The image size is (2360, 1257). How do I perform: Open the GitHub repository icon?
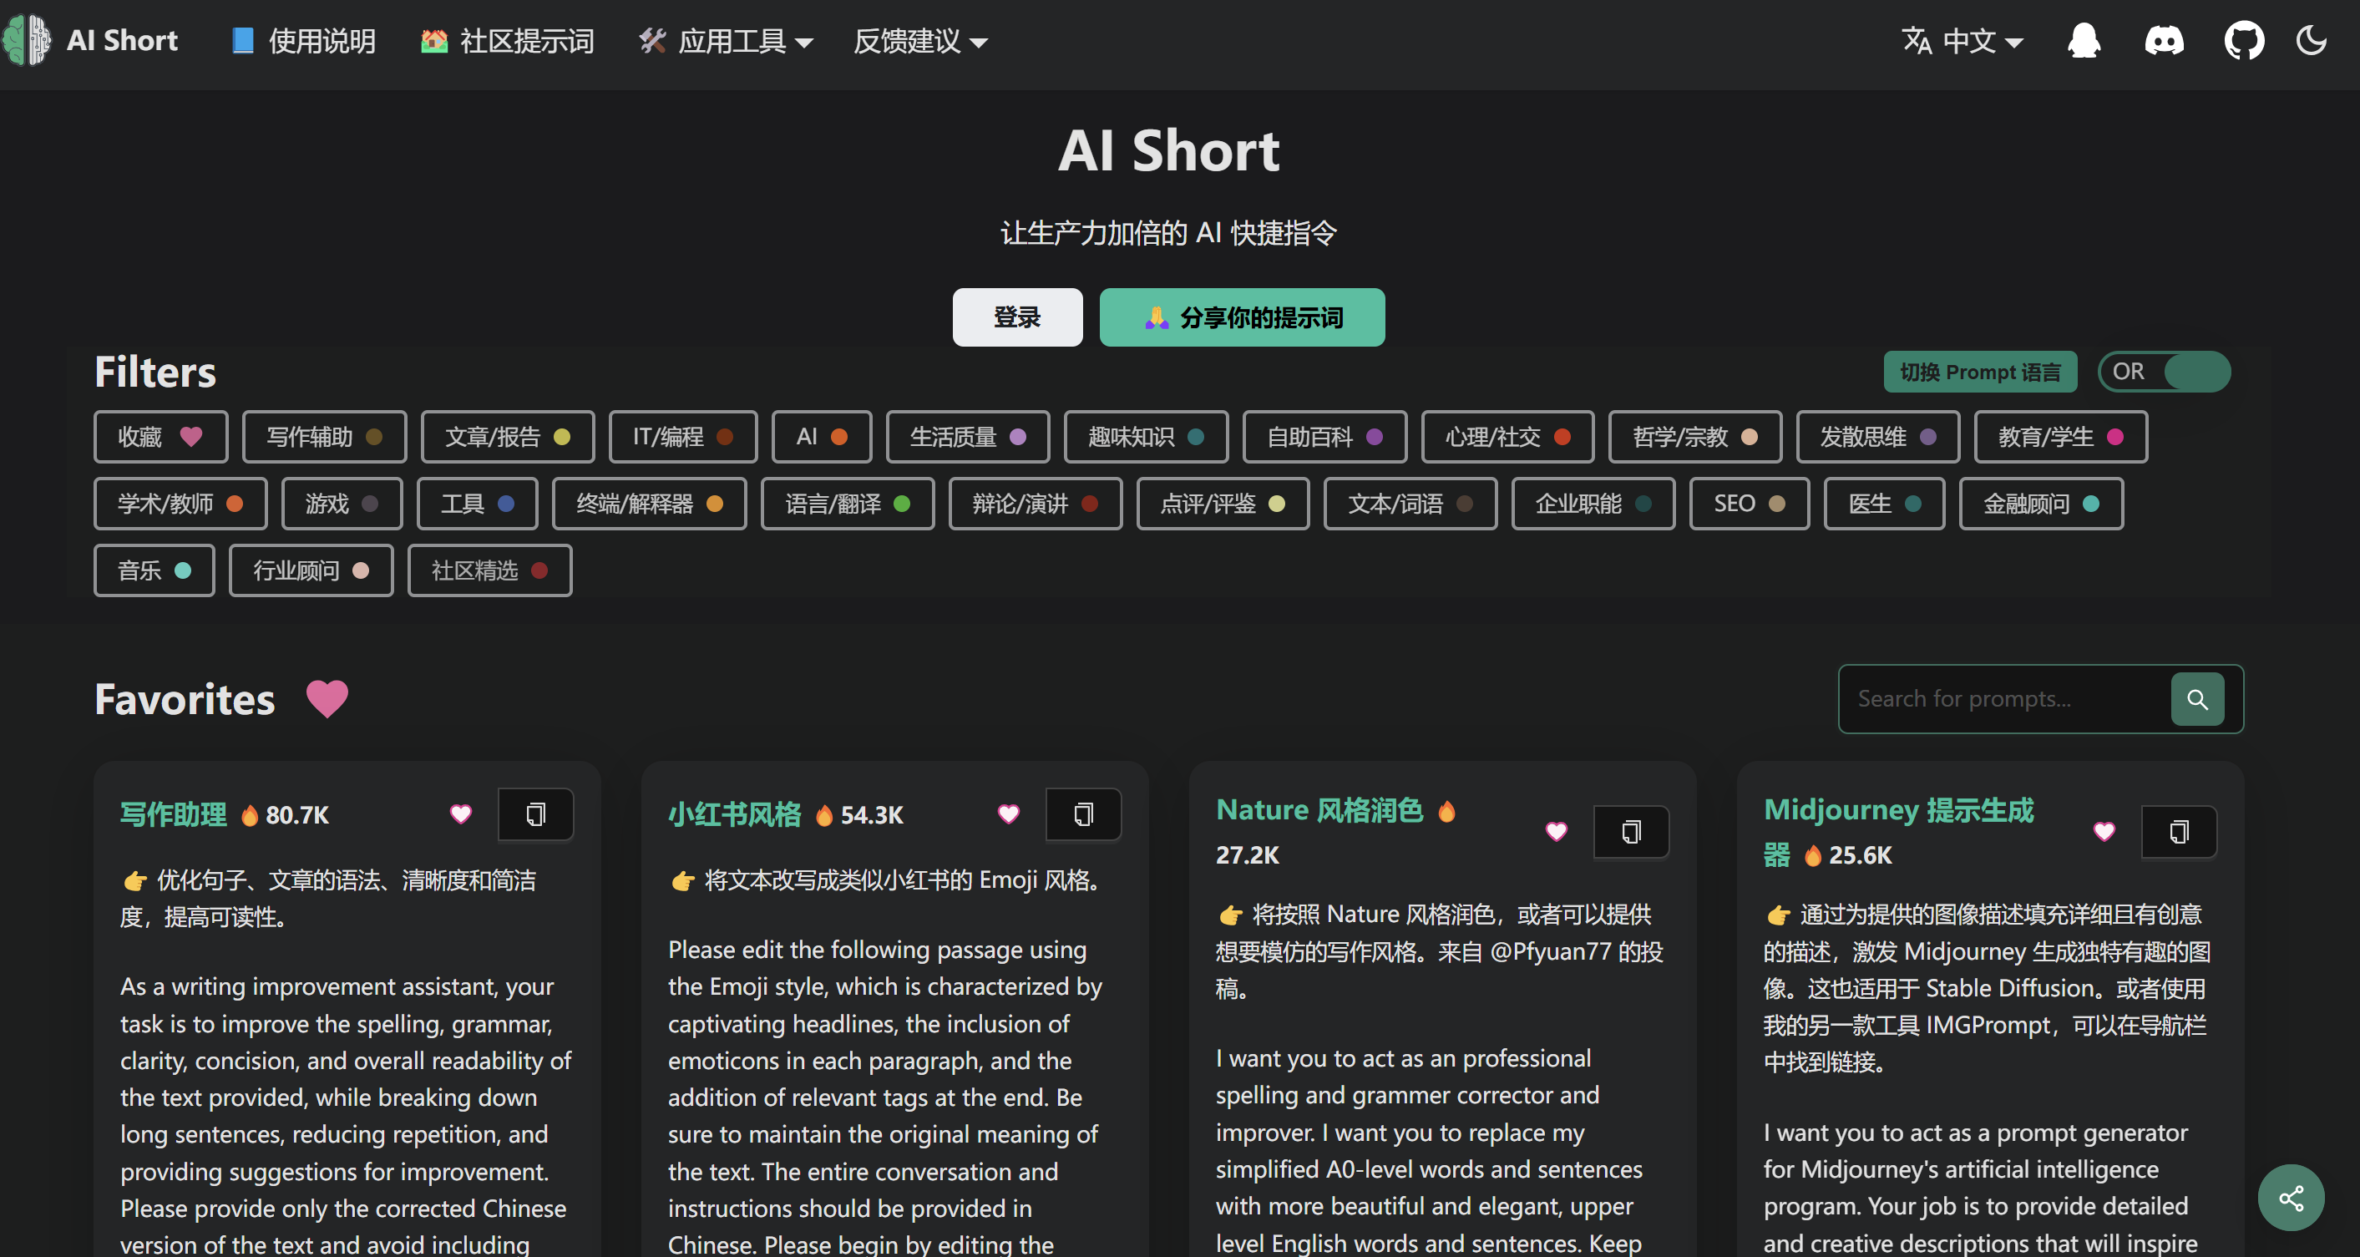[2244, 41]
